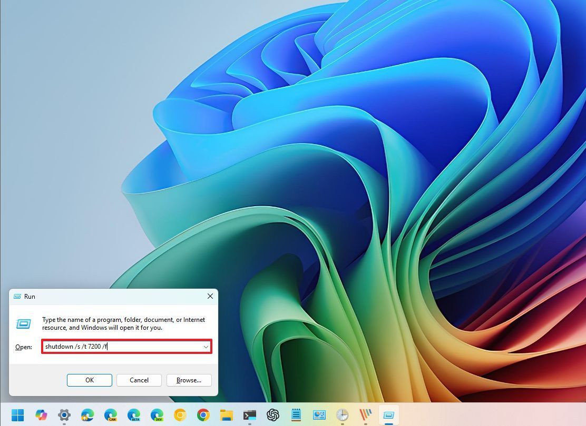Launch Microsoft Edge Beta browser
The width and height of the screenshot is (586, 426).
(x=135, y=415)
